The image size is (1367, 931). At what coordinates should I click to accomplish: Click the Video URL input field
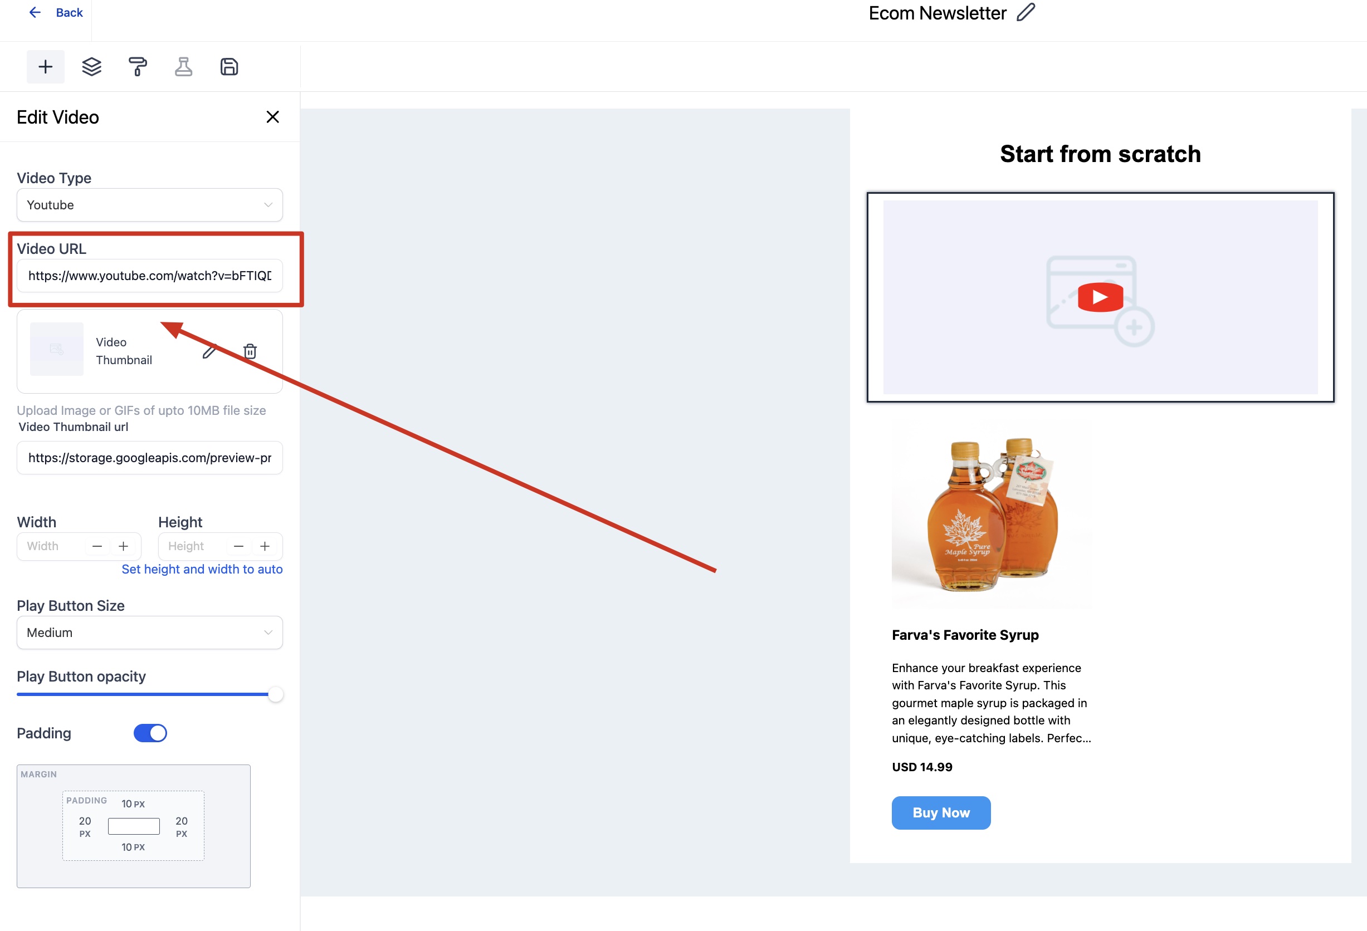point(149,276)
